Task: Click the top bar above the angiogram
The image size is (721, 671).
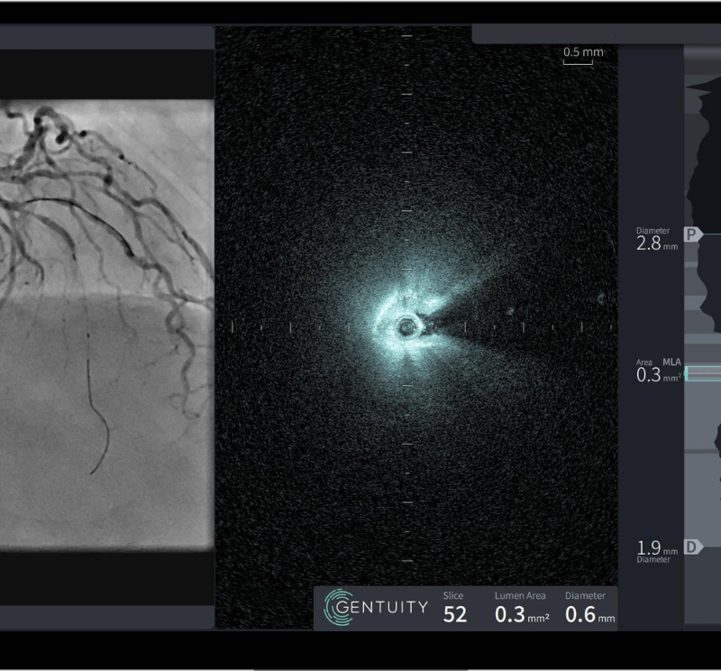Action: click(106, 37)
